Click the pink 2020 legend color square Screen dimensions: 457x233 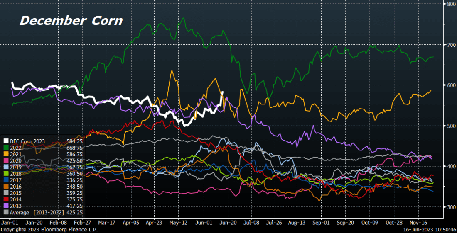[x=5, y=159]
